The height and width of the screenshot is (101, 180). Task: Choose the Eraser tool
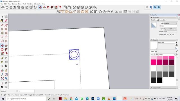coord(6,20)
